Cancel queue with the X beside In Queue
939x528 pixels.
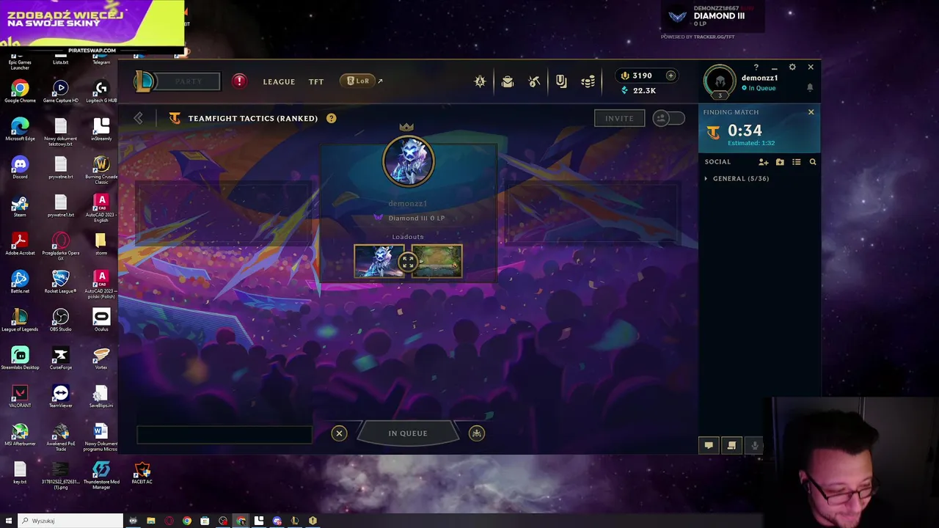point(339,433)
